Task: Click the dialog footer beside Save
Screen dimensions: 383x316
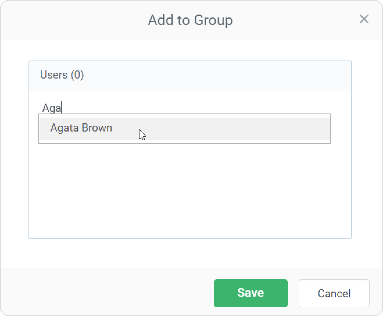Action: [x=116, y=292]
